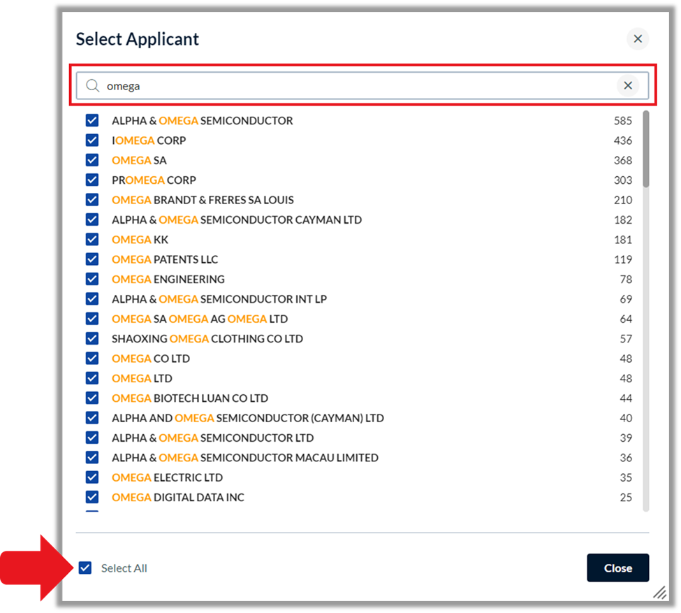Click SHAOXING OMEGA CLOTHING CO LTD name

pos(207,339)
